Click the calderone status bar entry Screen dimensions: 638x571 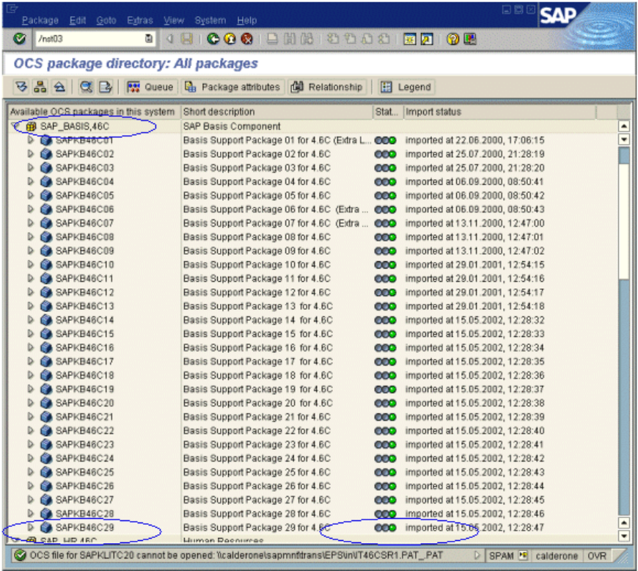[556, 556]
